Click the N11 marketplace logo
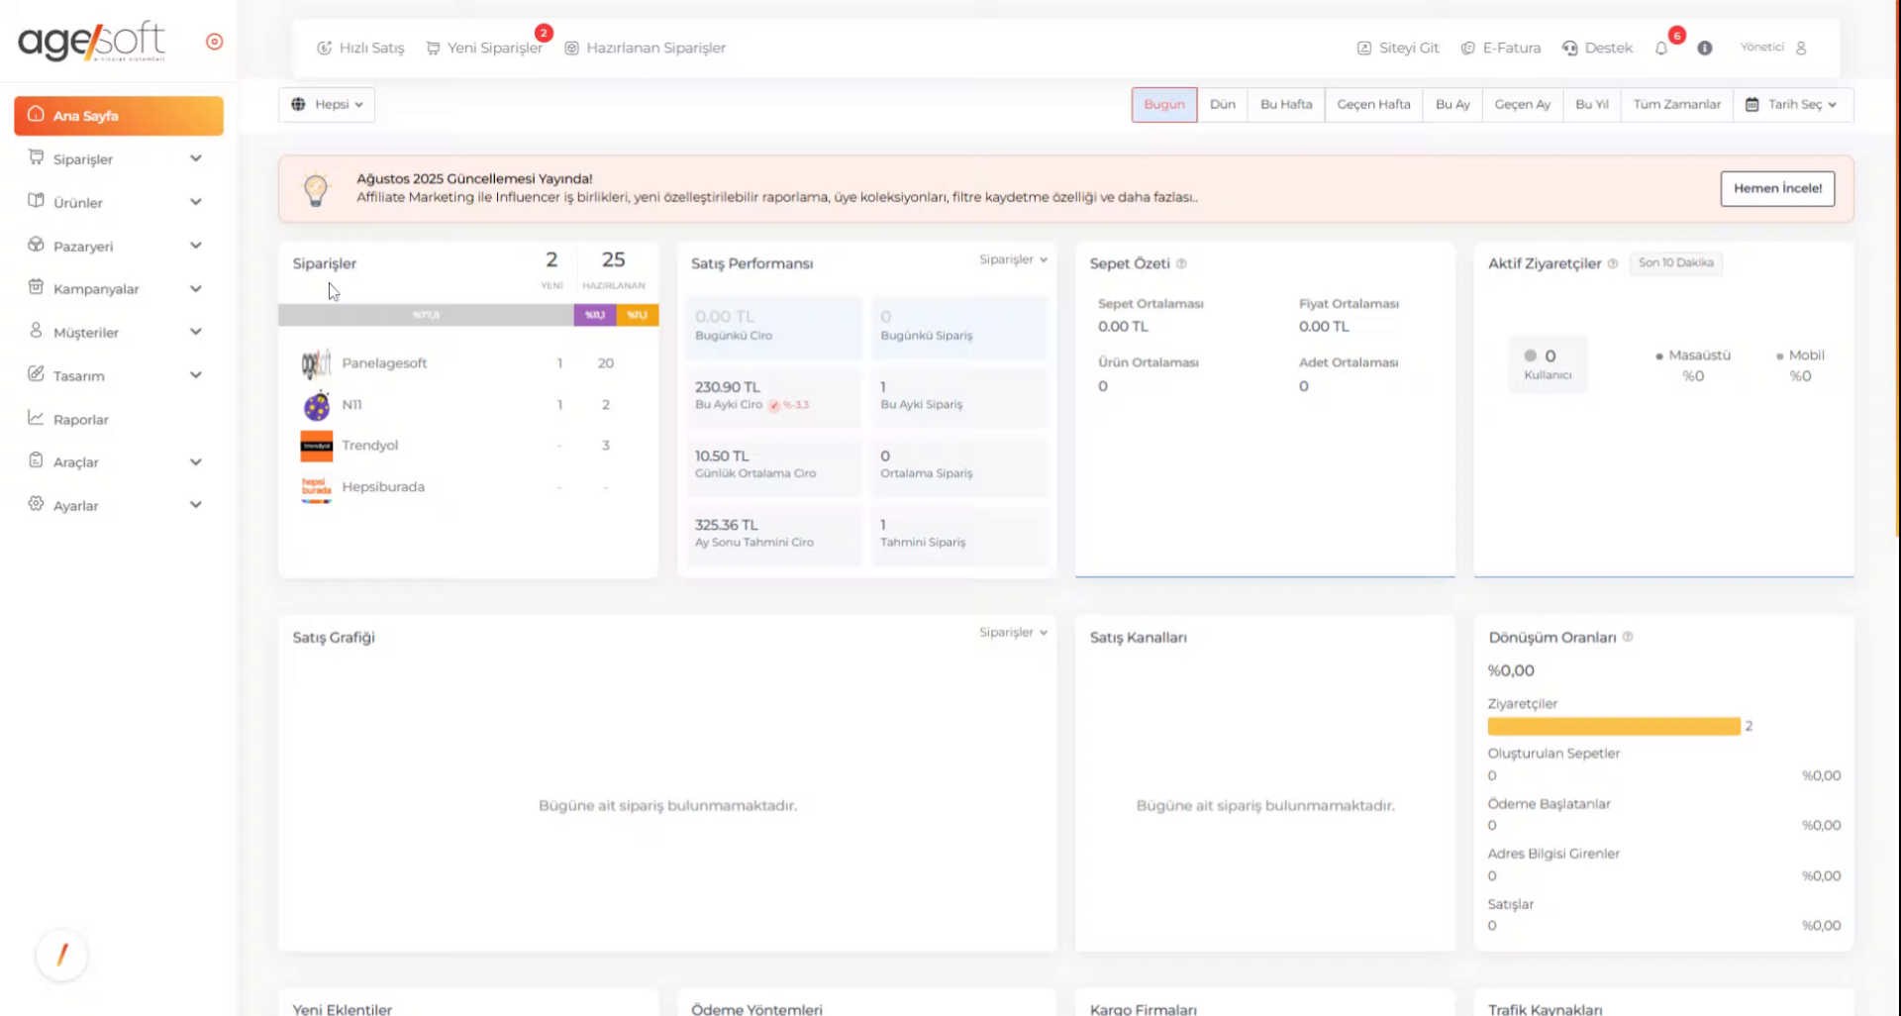This screenshot has width=1901, height=1016. (x=316, y=405)
